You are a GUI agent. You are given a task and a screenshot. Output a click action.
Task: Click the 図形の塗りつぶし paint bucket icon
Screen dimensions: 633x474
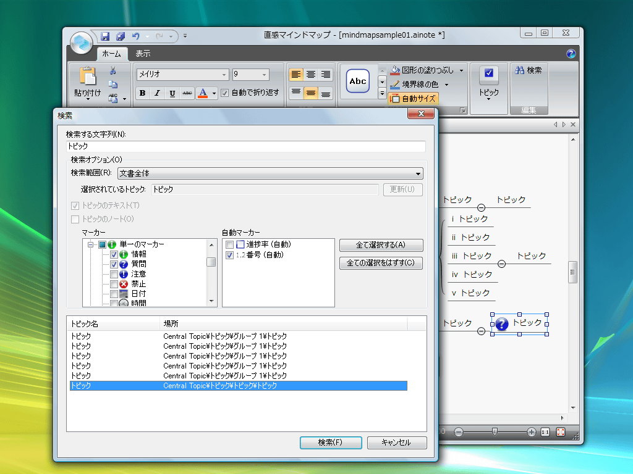(x=395, y=70)
